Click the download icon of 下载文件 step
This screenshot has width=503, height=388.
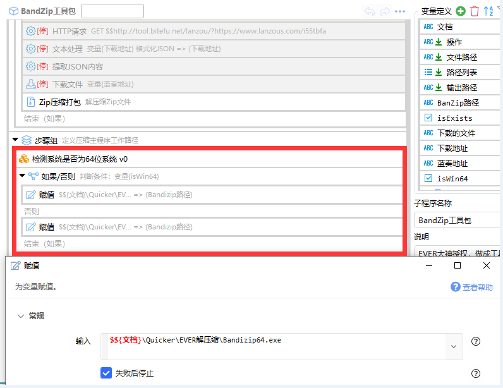30,84
